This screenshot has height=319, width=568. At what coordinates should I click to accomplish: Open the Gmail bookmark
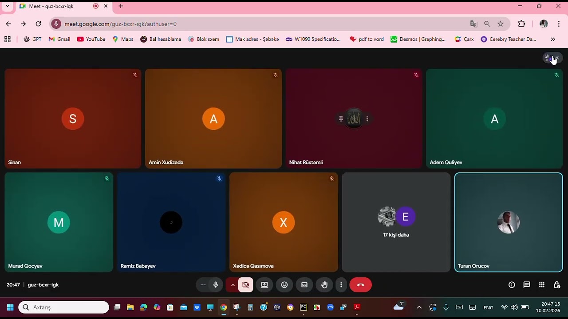point(59,39)
